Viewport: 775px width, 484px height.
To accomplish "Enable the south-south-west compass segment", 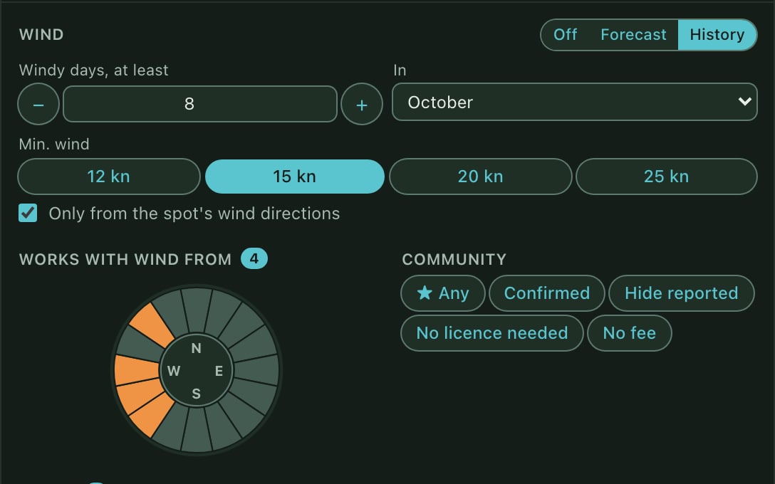I will [x=172, y=426].
